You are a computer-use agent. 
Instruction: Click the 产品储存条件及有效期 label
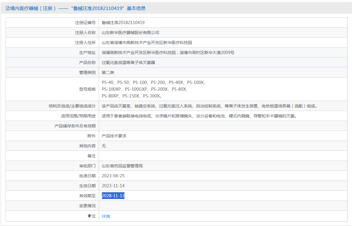[75, 126]
